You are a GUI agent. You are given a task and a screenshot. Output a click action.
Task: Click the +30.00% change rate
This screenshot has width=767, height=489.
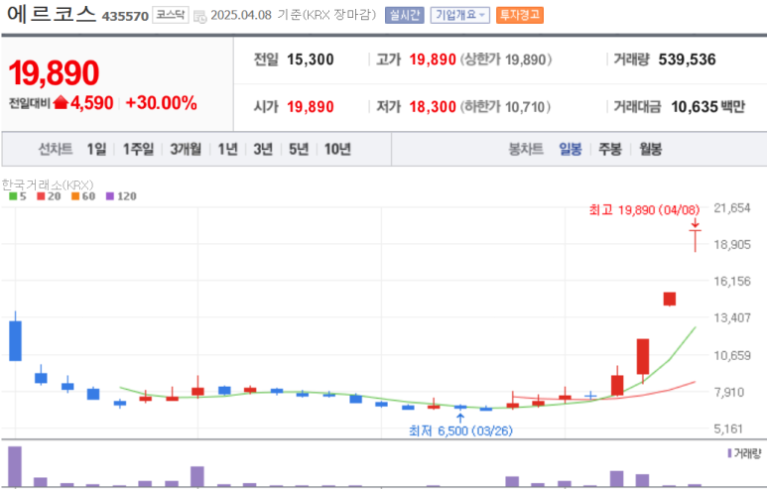pos(162,103)
